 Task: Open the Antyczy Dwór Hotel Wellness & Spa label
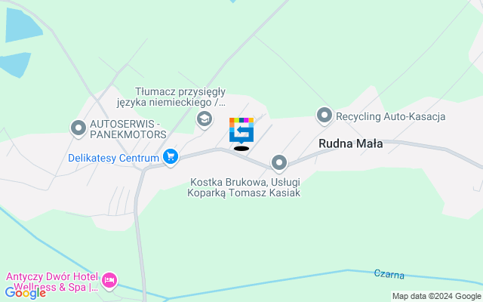[x=52, y=282]
